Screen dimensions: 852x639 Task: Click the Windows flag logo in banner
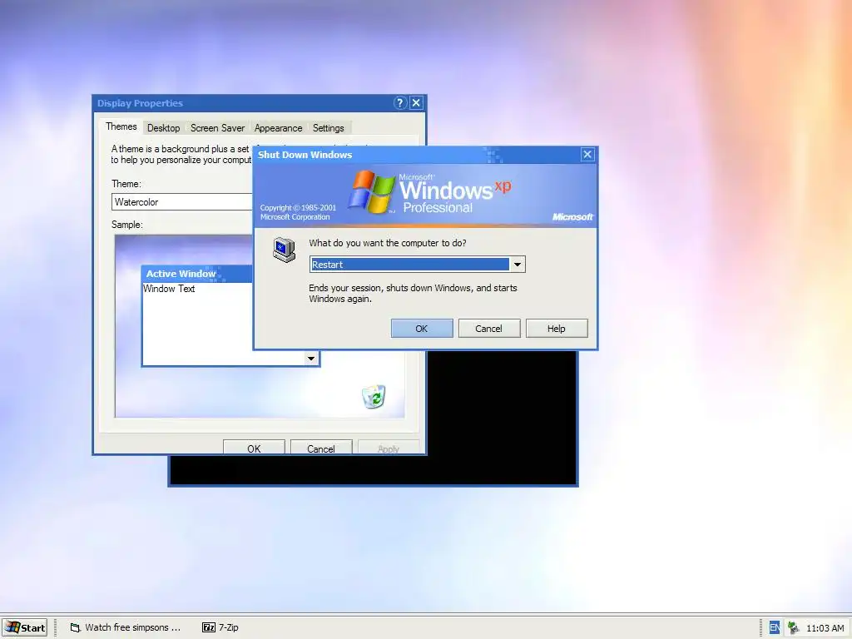pos(372,191)
